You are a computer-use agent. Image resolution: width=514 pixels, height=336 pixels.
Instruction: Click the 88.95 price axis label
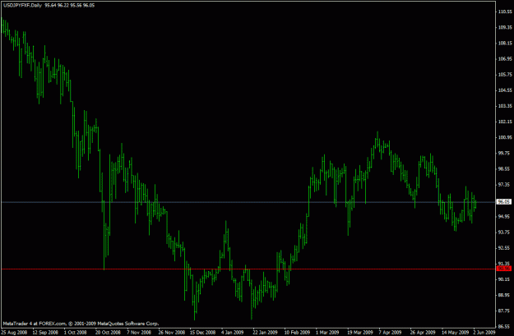click(x=504, y=295)
